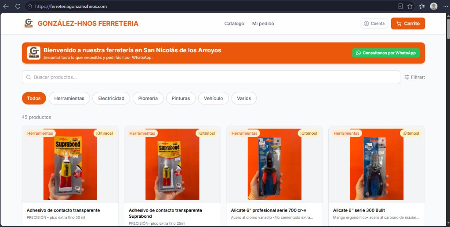Reload the current page
Image resolution: width=450 pixels, height=227 pixels.
(18, 6)
